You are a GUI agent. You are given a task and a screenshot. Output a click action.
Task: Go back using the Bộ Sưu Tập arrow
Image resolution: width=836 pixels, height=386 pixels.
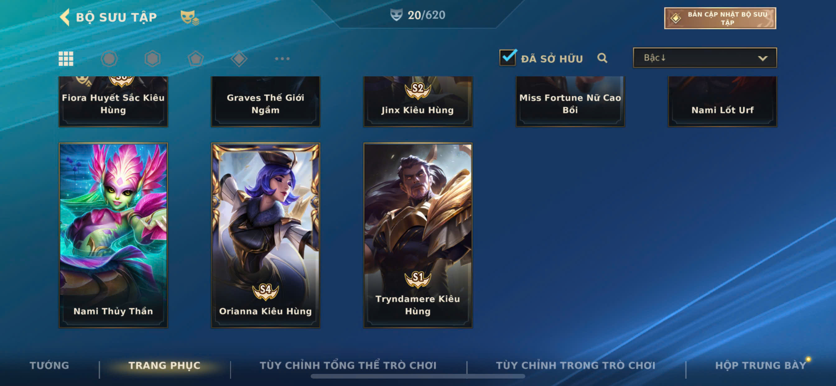[x=65, y=17]
